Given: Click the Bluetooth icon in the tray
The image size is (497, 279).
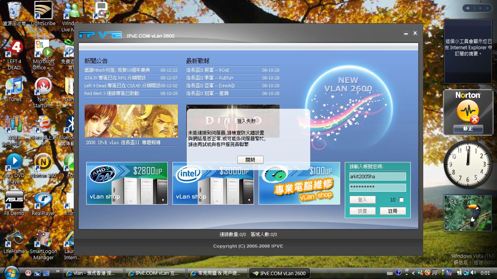Looking at the screenshot, I should pos(448,273).
